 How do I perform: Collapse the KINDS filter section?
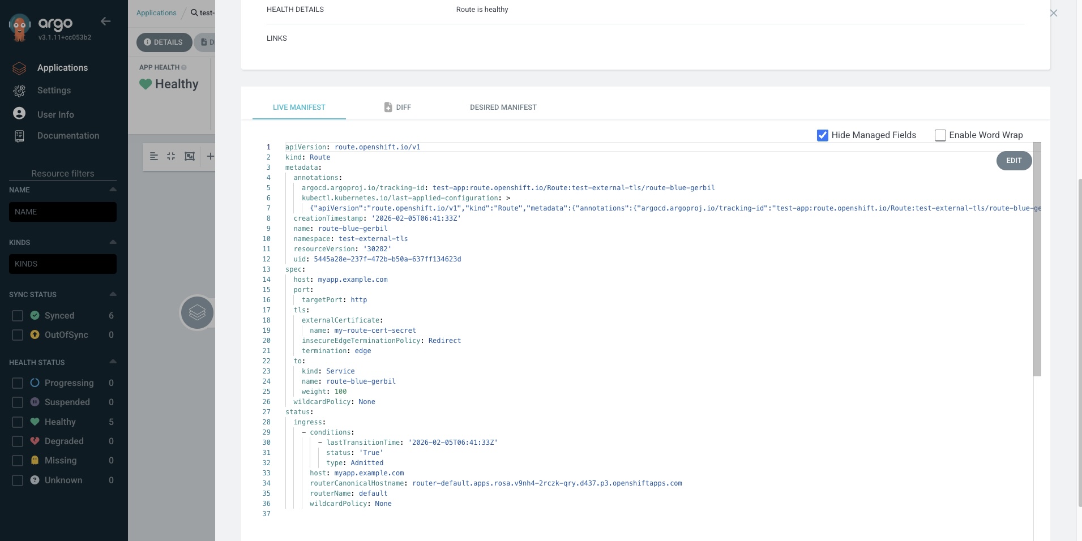coord(113,242)
